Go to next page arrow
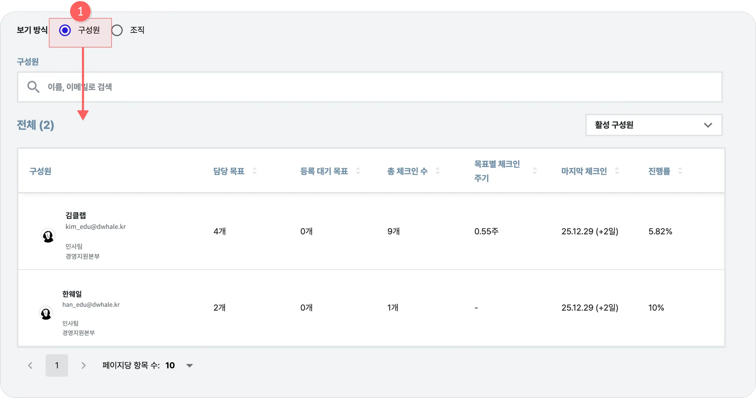Screen dimensions: 756x398 83,366
